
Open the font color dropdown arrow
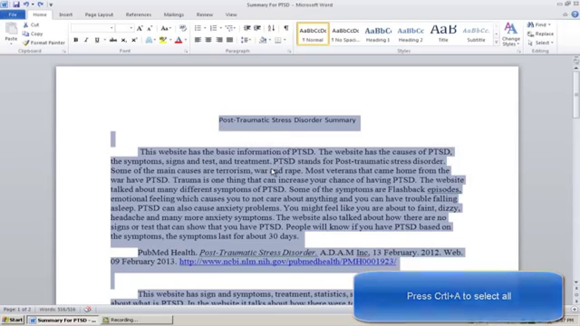[185, 40]
